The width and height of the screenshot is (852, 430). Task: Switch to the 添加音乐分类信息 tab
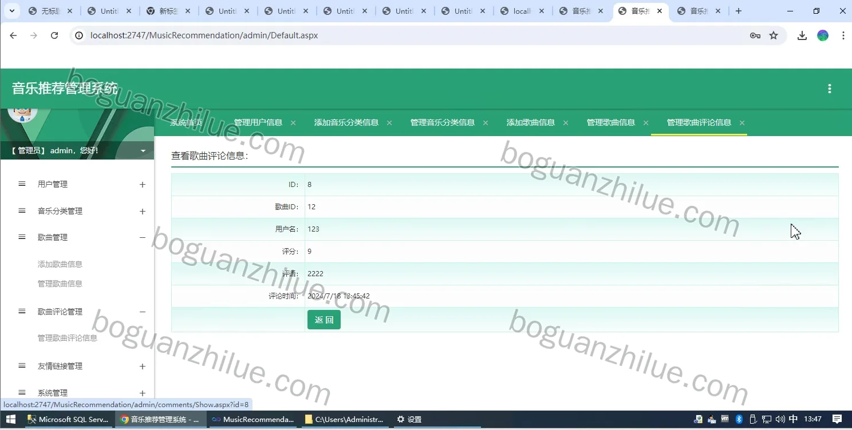tap(346, 122)
